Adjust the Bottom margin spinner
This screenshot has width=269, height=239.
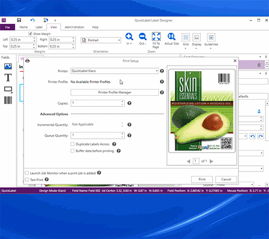(x=73, y=46)
